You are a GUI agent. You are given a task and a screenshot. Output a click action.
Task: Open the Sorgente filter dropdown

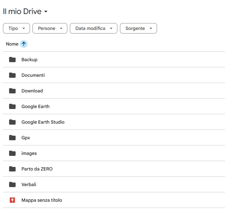pyautogui.click(x=139, y=28)
